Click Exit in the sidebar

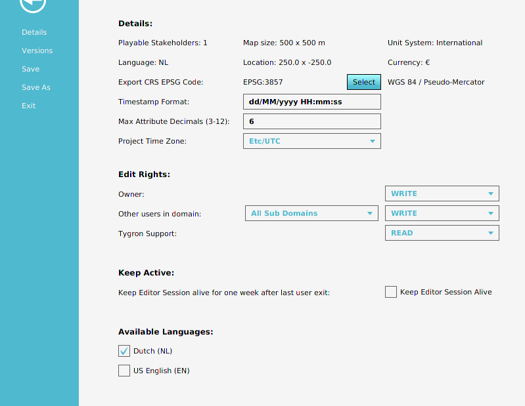[x=28, y=106]
